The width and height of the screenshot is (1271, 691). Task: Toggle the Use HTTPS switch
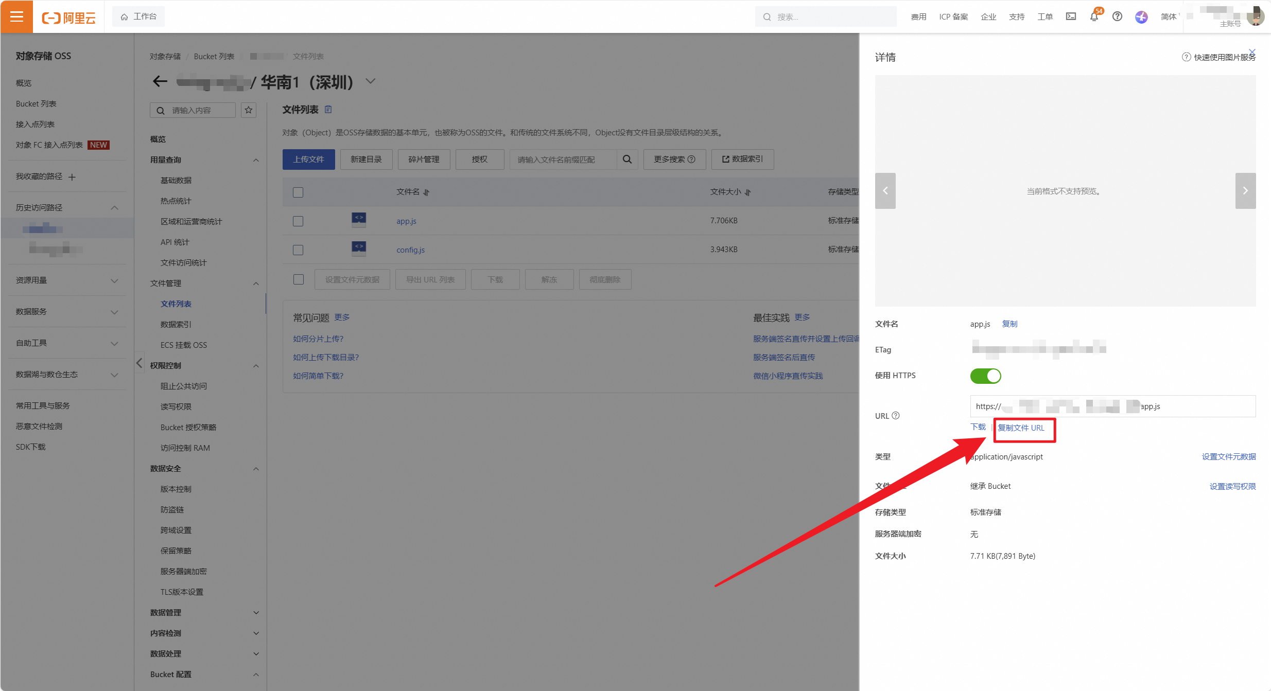985,376
